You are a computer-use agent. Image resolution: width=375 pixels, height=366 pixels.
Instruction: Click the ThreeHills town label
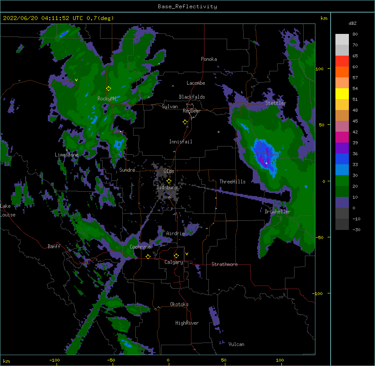tap(232, 182)
